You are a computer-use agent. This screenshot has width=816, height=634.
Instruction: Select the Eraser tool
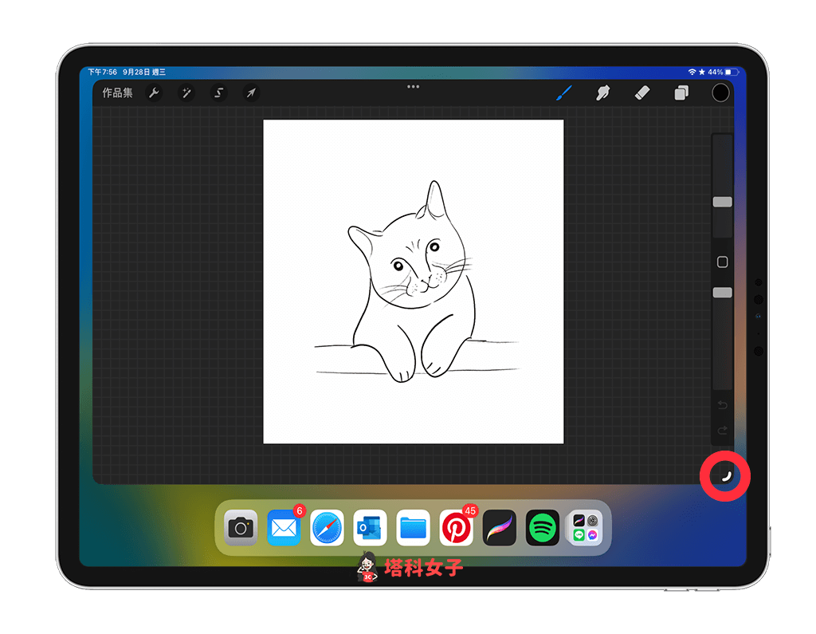pos(642,93)
